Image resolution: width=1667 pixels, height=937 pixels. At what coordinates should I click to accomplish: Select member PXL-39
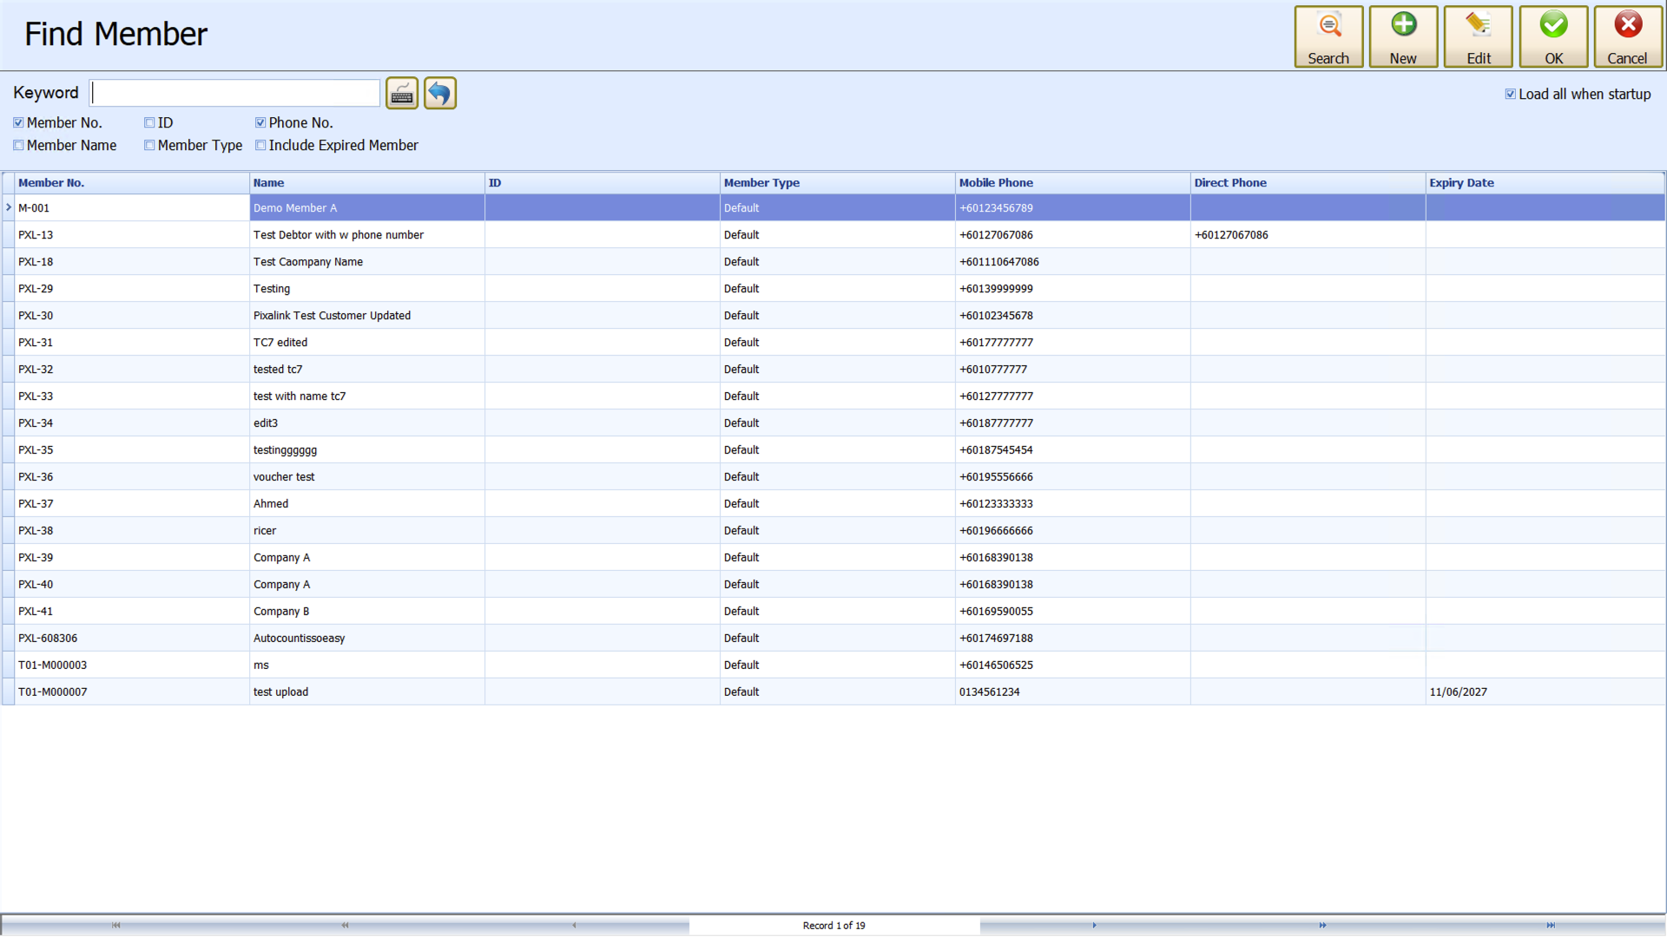point(36,558)
